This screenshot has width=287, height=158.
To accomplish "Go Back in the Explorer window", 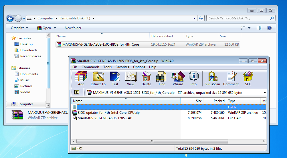I will (10, 18).
